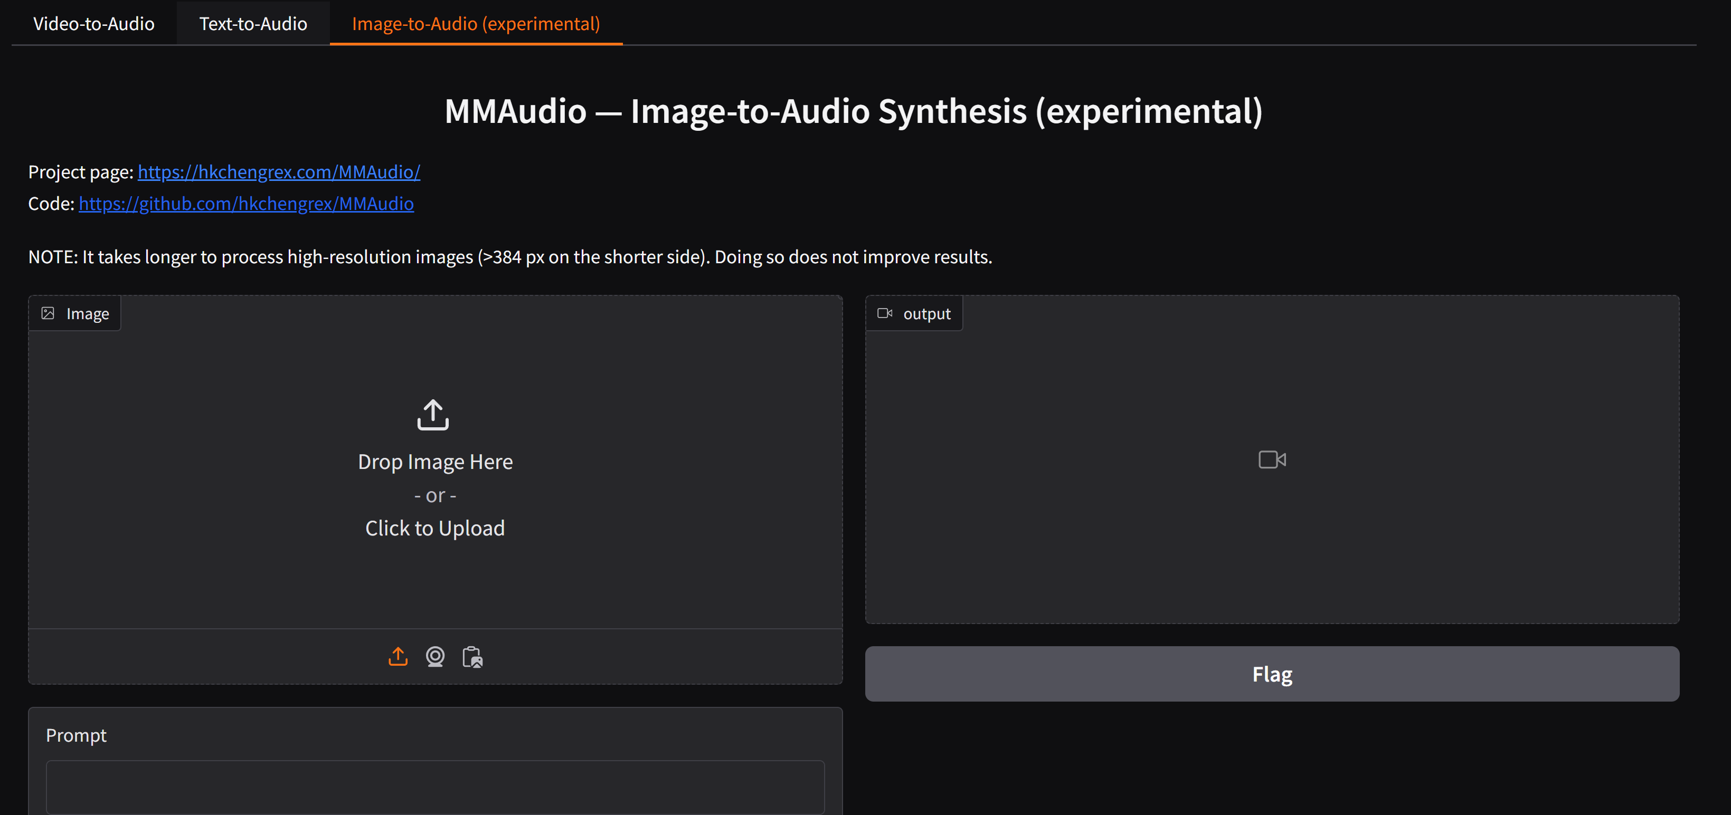Click the large upload arrow in drop area
This screenshot has width=1731, height=815.
click(433, 414)
